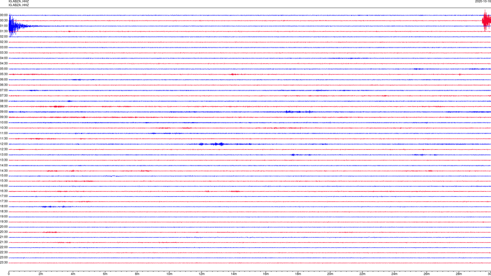The image size is (491, 276).
Task: Select the 10:30 trace label
Action: (x=4, y=128)
